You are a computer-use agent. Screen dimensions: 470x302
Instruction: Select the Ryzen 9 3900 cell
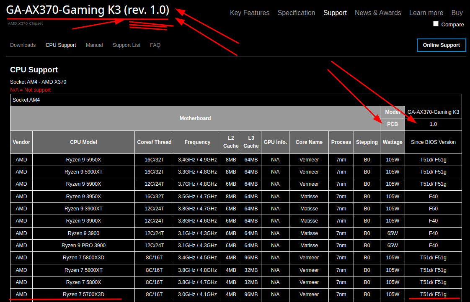click(x=83, y=233)
